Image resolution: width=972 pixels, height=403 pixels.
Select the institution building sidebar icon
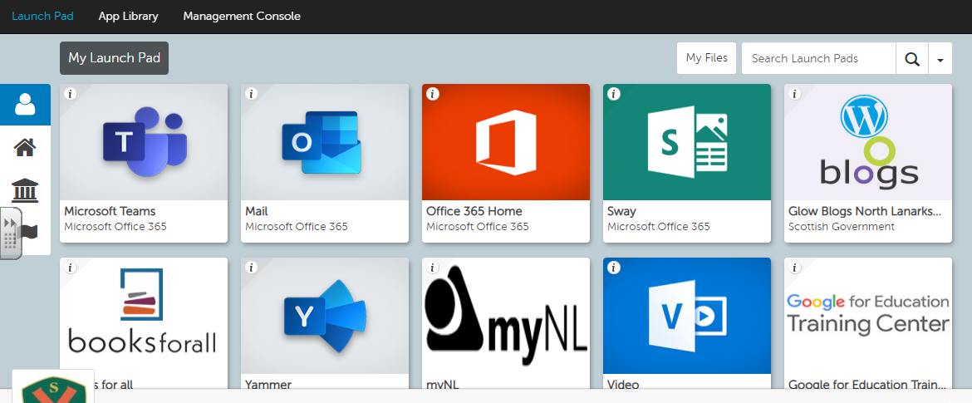tap(25, 190)
